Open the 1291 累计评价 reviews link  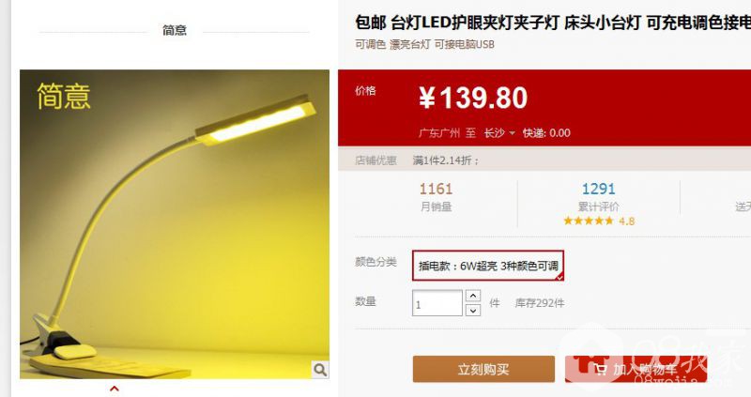pos(598,197)
